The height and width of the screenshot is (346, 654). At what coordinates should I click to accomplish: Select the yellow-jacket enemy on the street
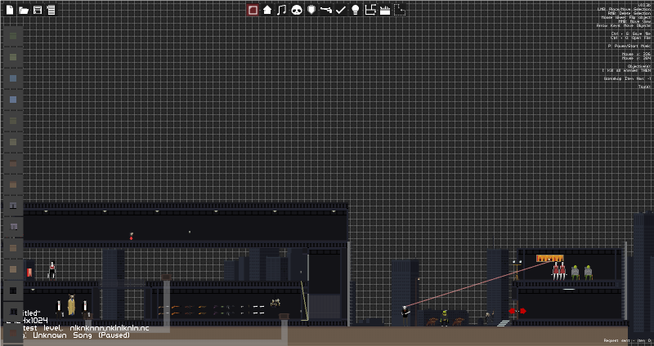(445, 317)
